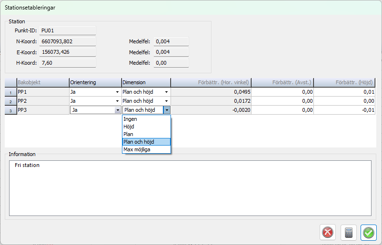Open Dimension dropdown for row PP1

166,92
